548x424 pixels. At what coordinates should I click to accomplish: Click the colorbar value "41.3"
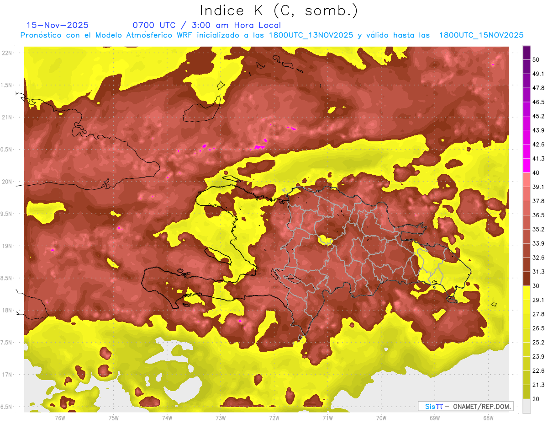[538, 159]
